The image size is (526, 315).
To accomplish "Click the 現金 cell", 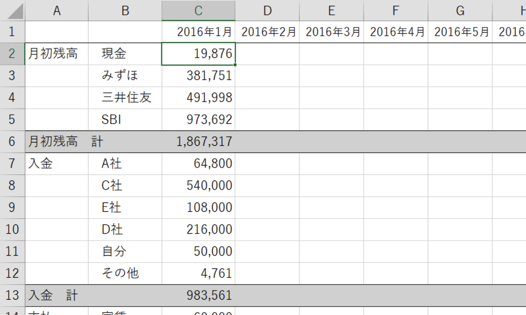I will point(125,54).
